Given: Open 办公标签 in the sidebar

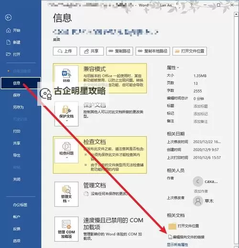Looking at the screenshot, I should point(20,205).
